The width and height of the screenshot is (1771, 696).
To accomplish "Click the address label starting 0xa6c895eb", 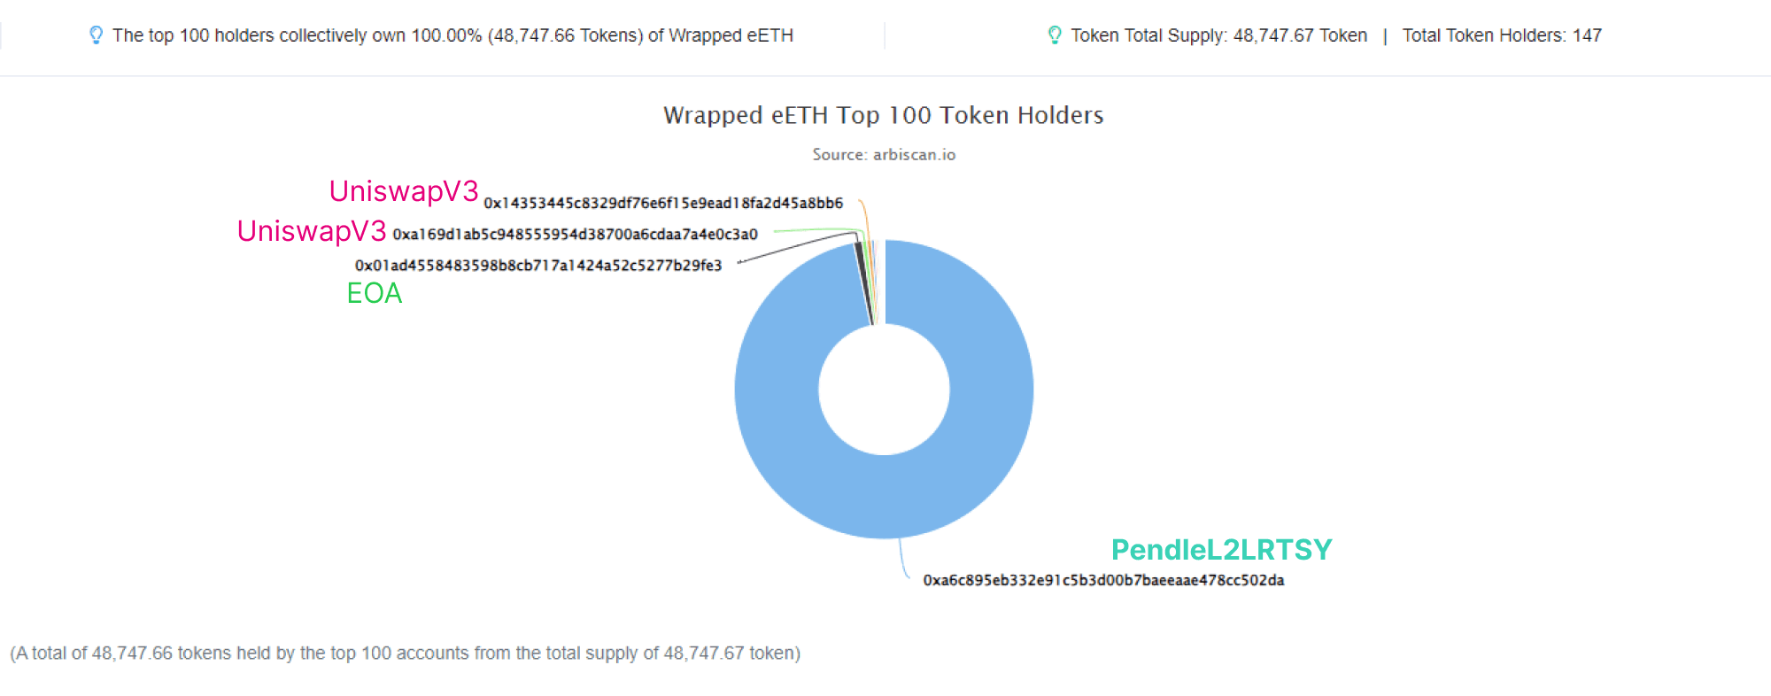I will point(1103,581).
